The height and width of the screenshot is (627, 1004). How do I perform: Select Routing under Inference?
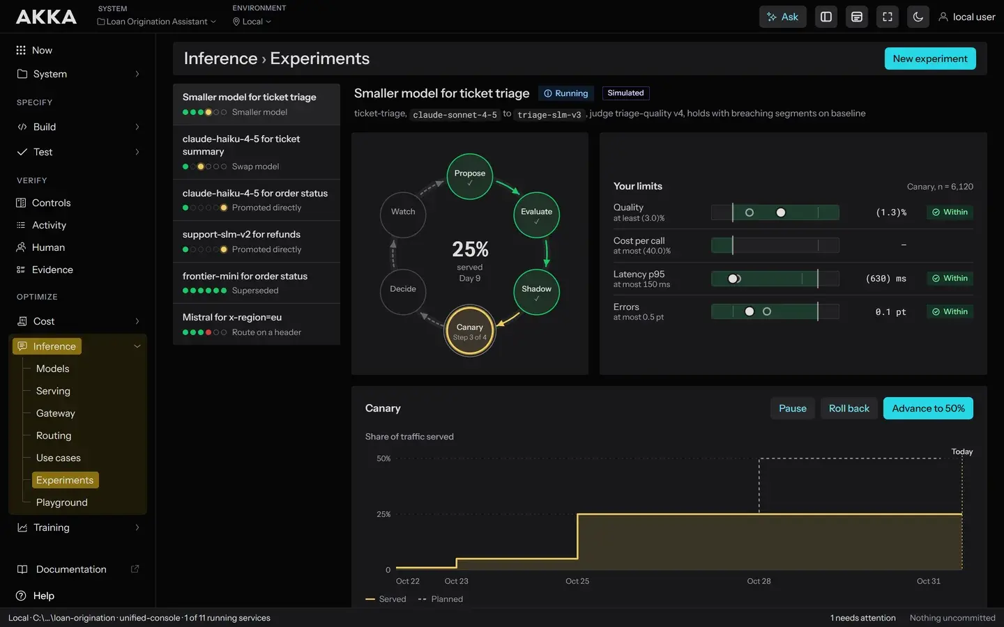coord(54,435)
